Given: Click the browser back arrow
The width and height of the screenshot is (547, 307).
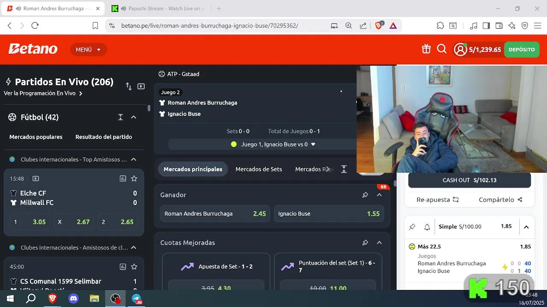Looking at the screenshot, I should (9, 26).
